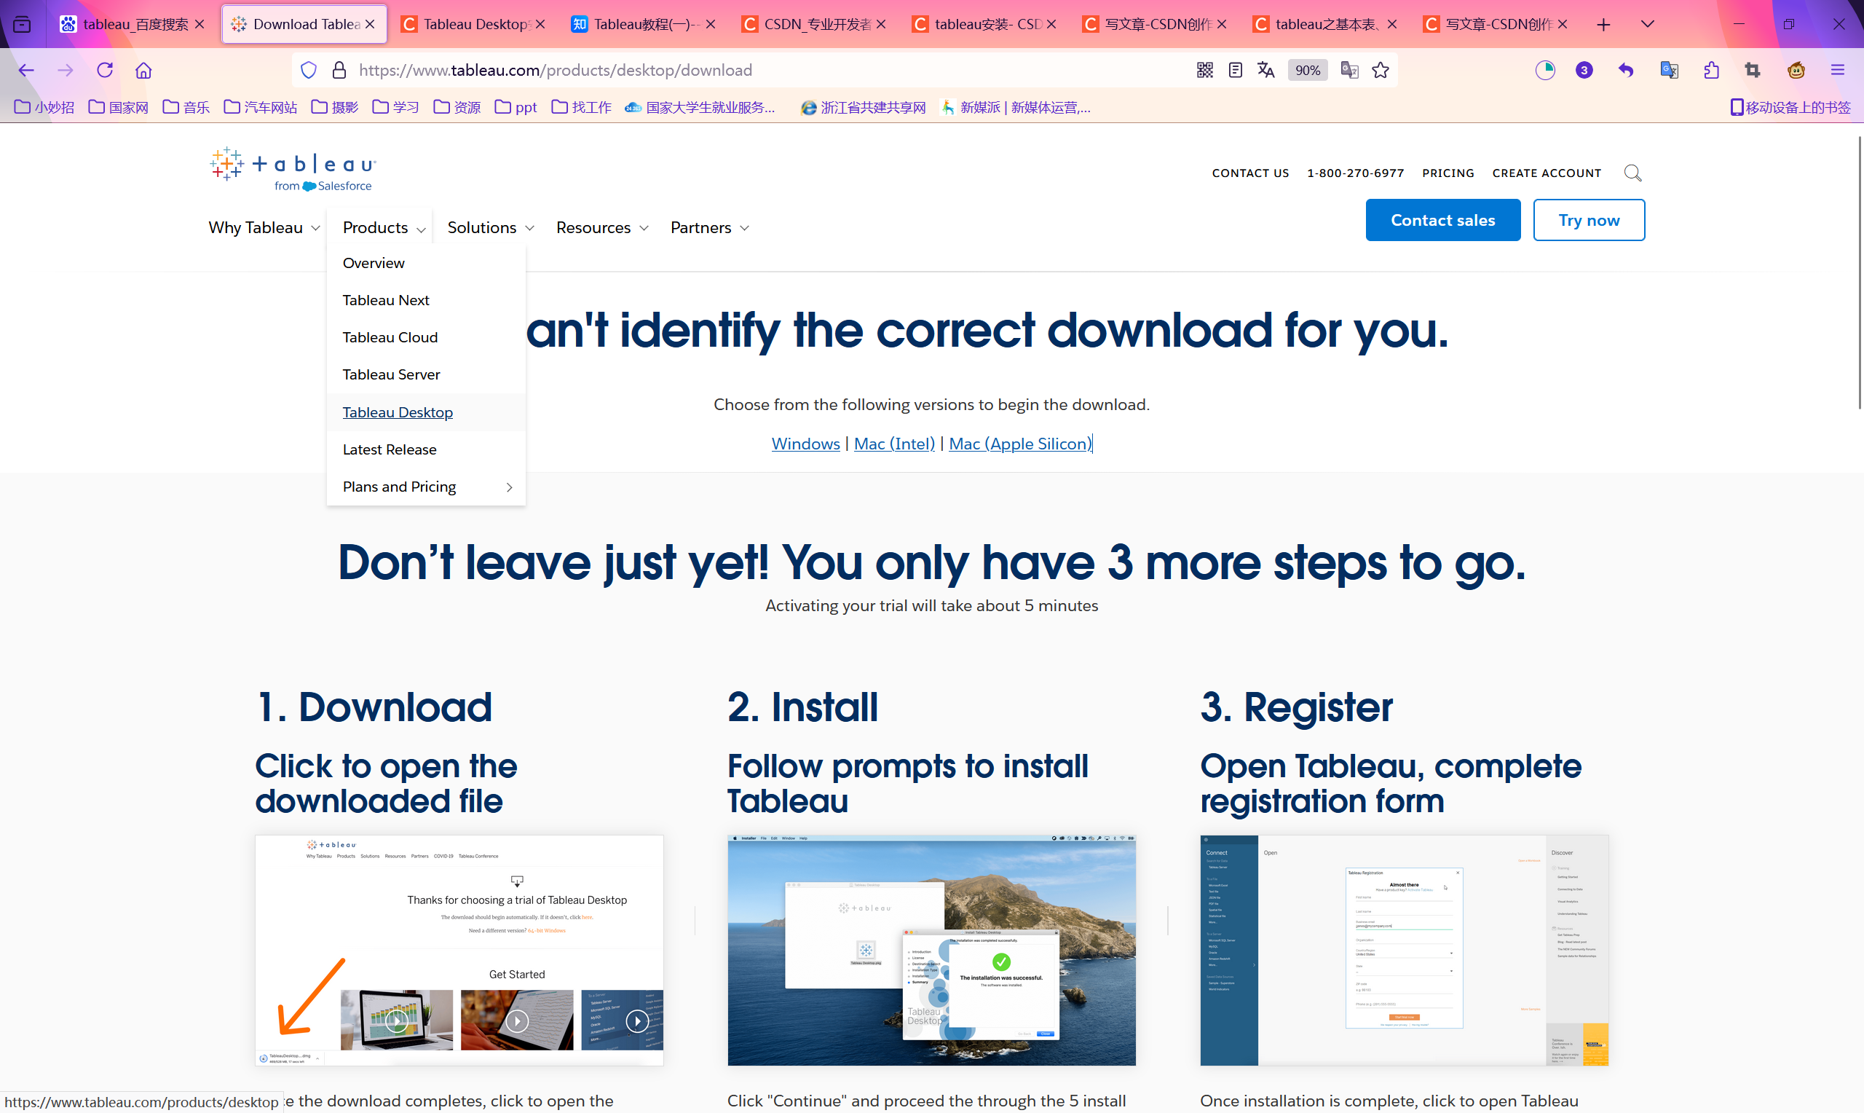Image resolution: width=1864 pixels, height=1113 pixels.
Task: Open the Firefox hamburger menu
Action: (1837, 70)
